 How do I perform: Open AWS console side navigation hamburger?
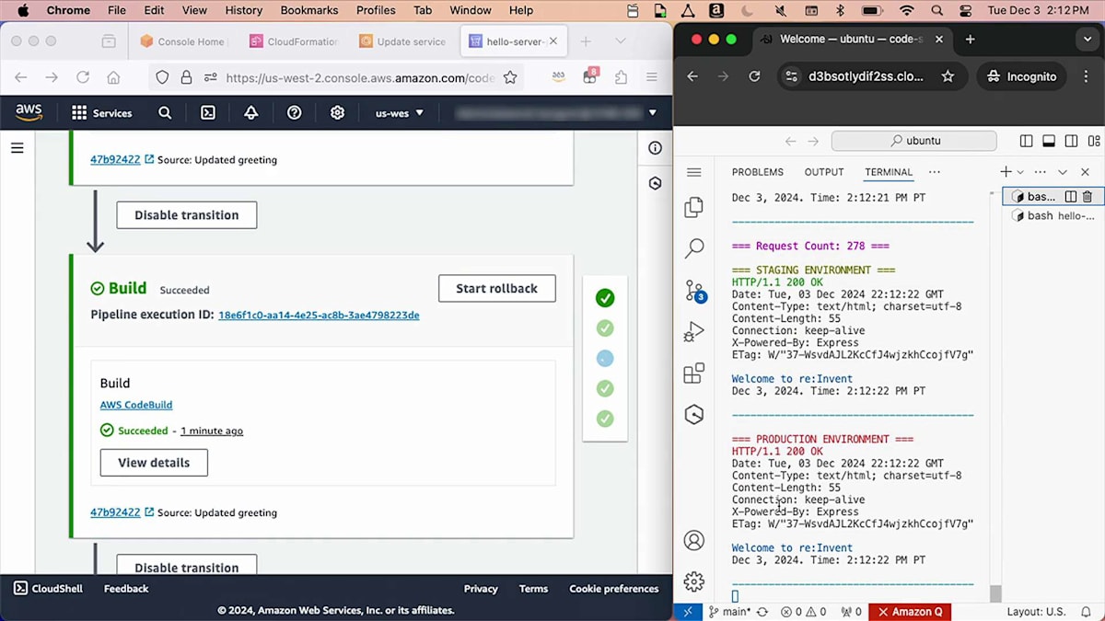(17, 147)
